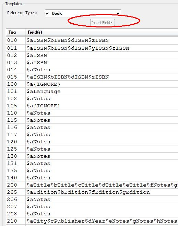Select the tag 010 cell
The width and height of the screenshot is (178, 226).
(12, 40)
